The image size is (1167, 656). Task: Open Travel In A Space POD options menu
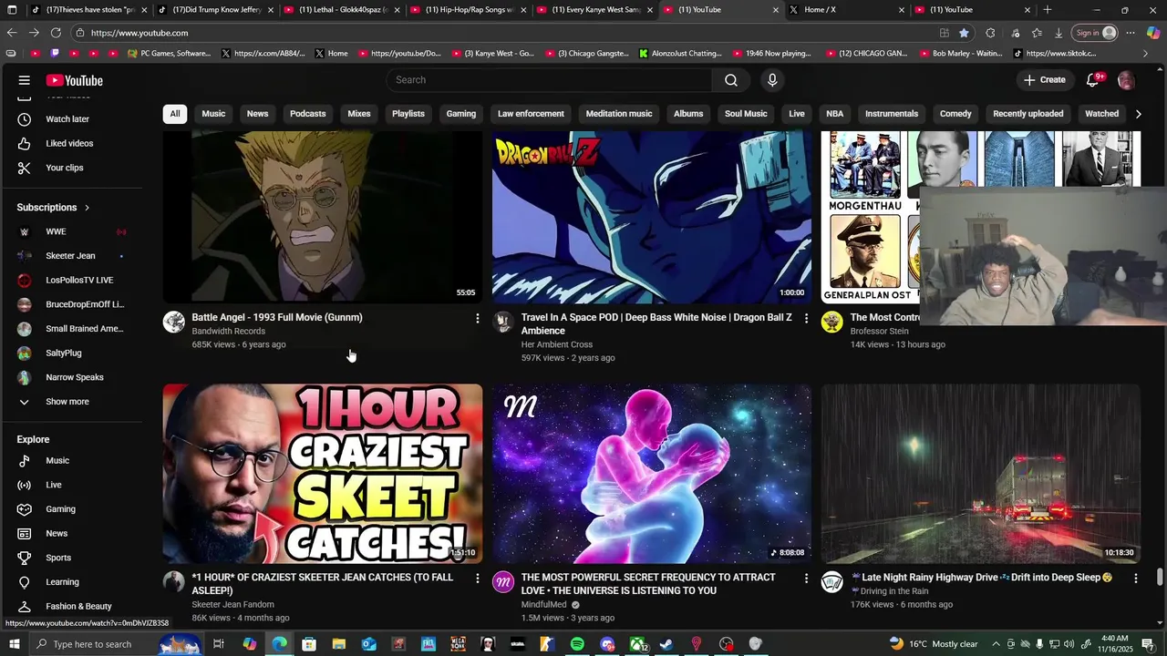(x=806, y=318)
